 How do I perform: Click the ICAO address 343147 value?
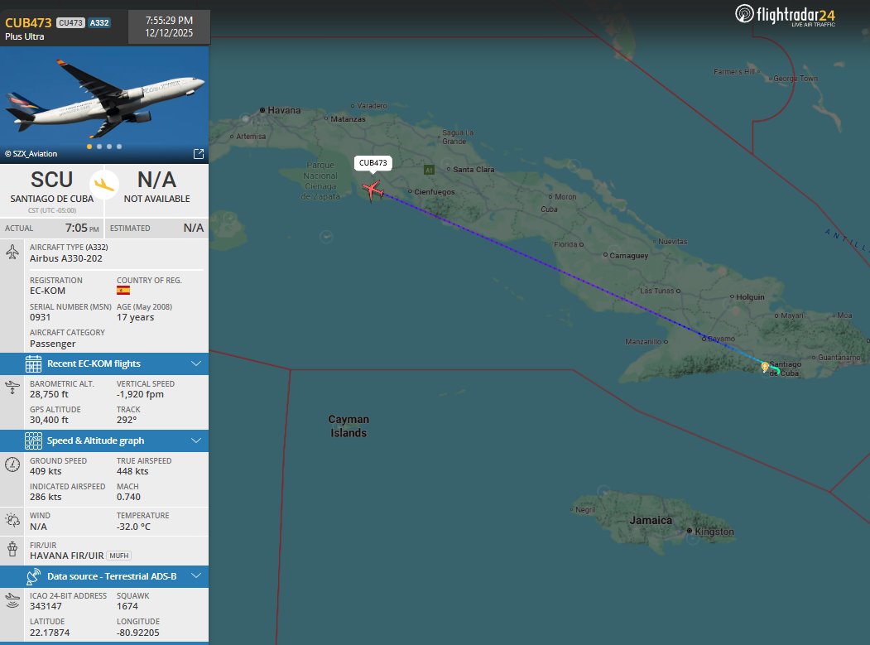46,607
